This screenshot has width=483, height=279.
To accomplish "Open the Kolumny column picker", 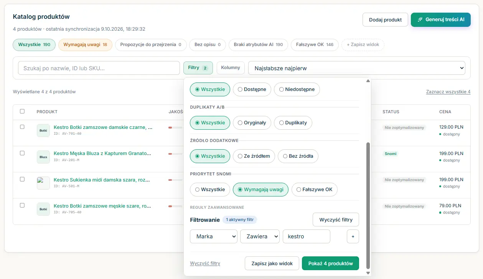I will point(231,68).
